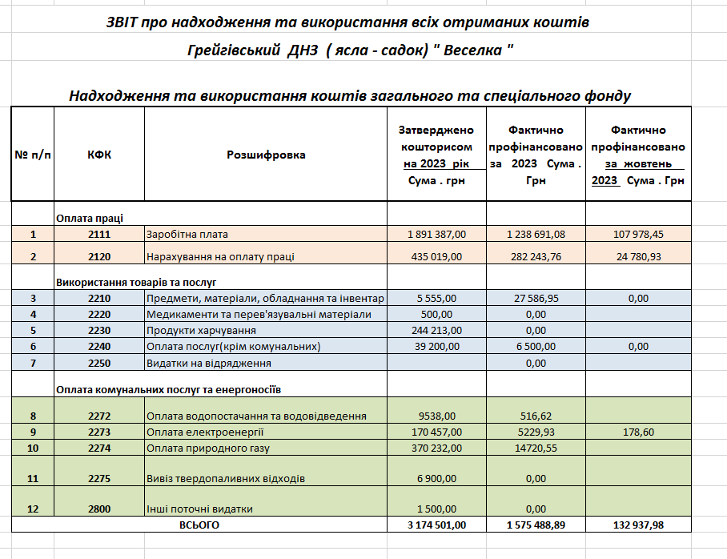727x559 pixels.
Task: Click the 'ВСЬОГО' total row label
Action: pos(199,525)
